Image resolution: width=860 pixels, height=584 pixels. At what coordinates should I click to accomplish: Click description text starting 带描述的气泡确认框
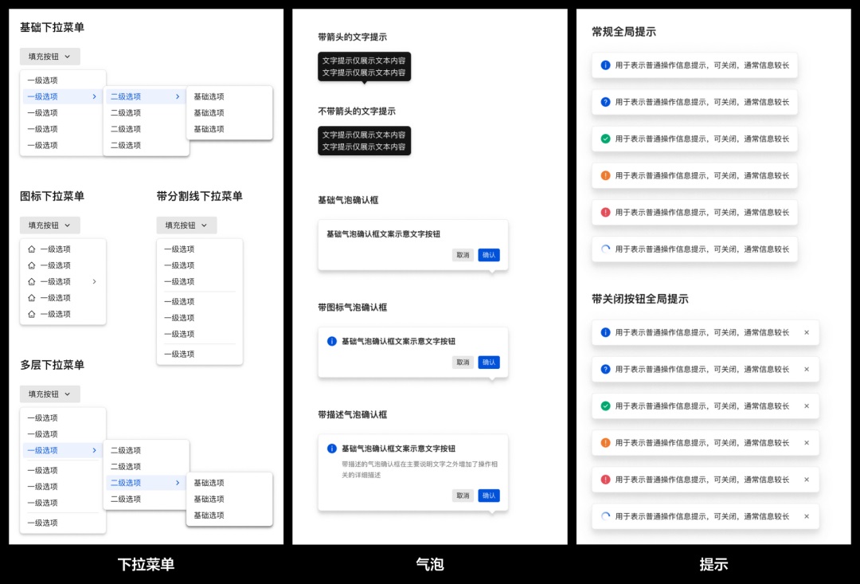click(x=420, y=470)
